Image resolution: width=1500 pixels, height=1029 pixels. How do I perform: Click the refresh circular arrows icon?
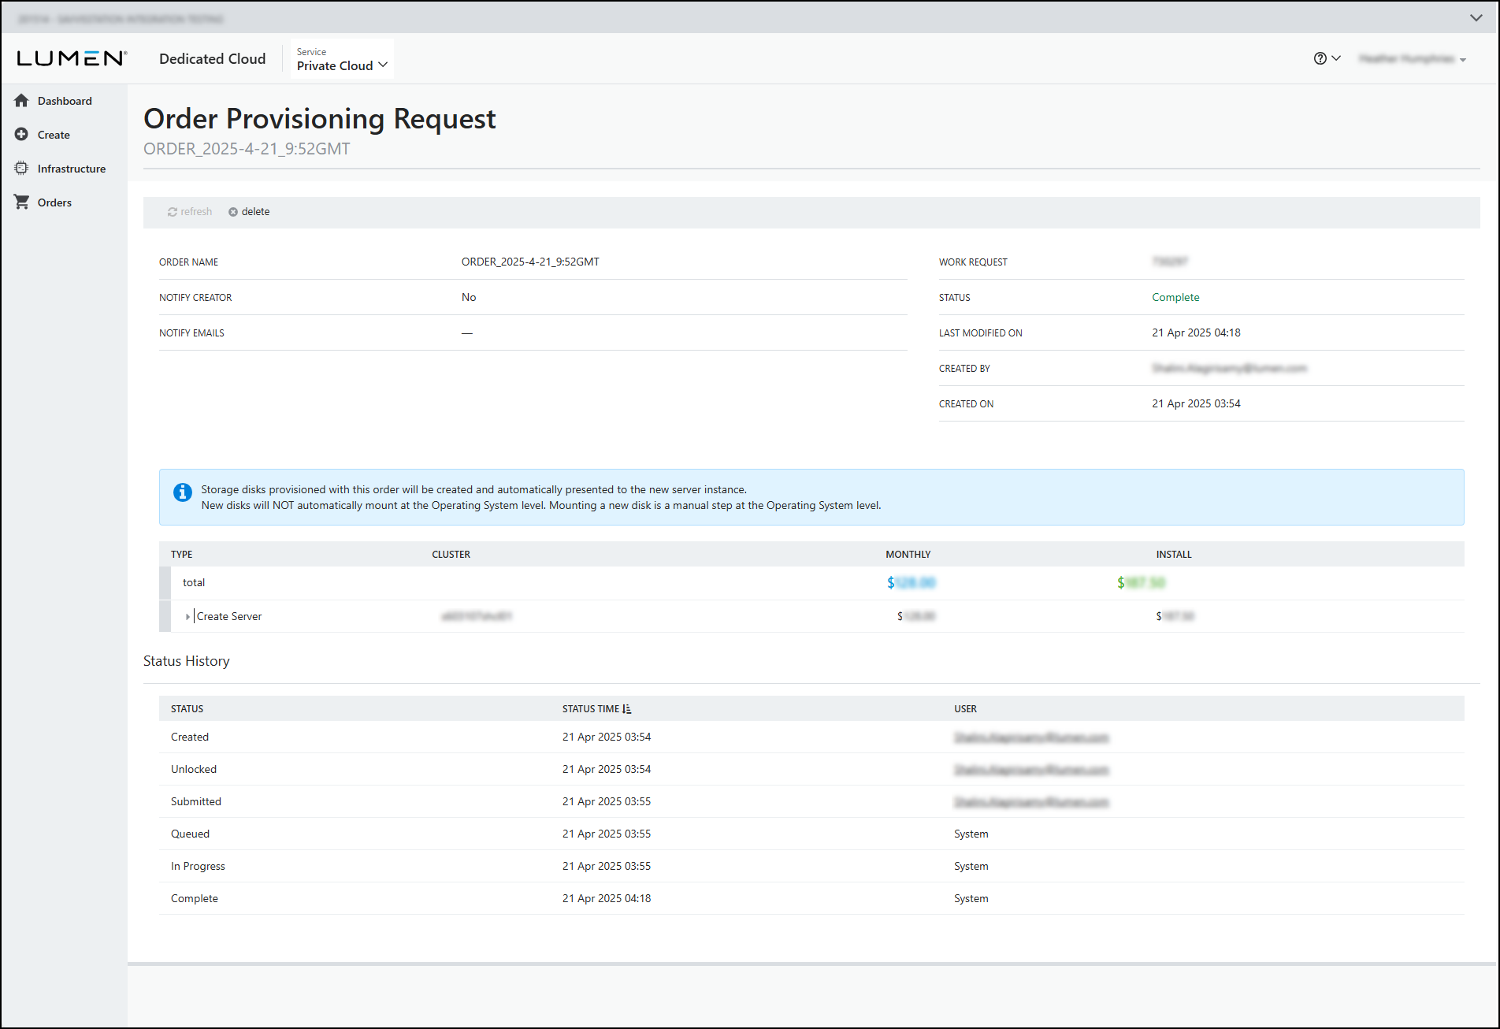tap(172, 212)
